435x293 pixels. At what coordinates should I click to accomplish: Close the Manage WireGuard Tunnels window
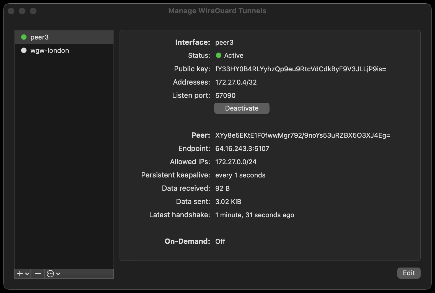[11, 11]
